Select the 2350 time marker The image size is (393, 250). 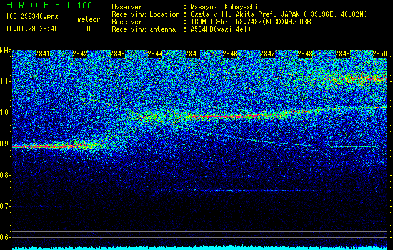pyautogui.click(x=380, y=54)
